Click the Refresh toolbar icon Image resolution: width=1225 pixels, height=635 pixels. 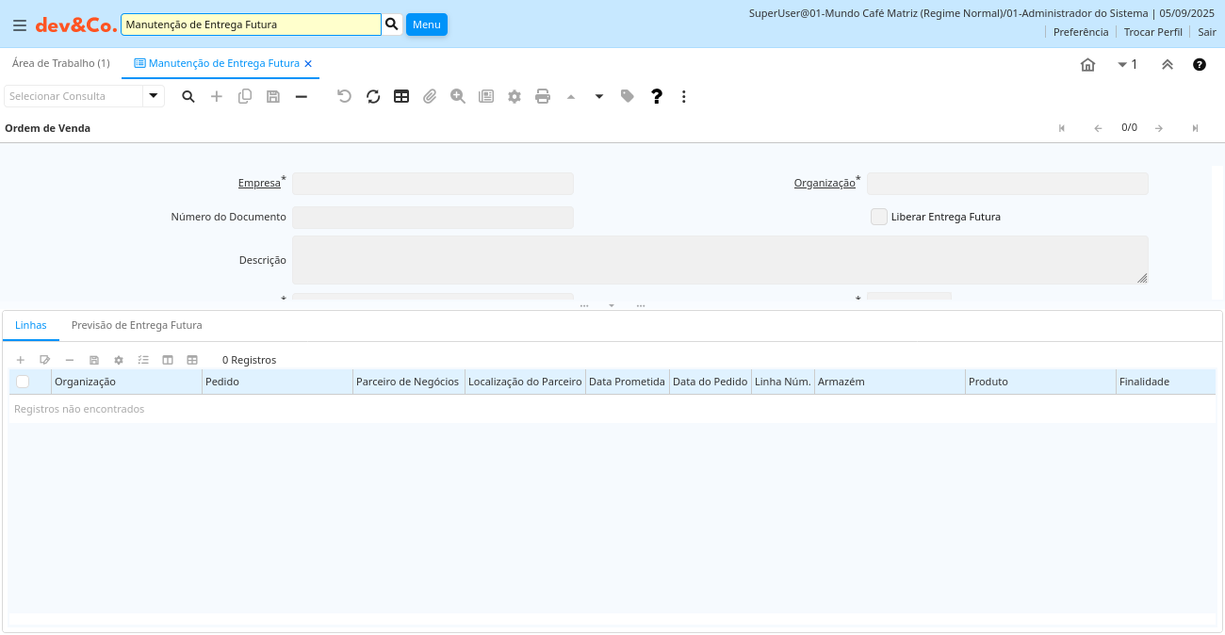[373, 96]
